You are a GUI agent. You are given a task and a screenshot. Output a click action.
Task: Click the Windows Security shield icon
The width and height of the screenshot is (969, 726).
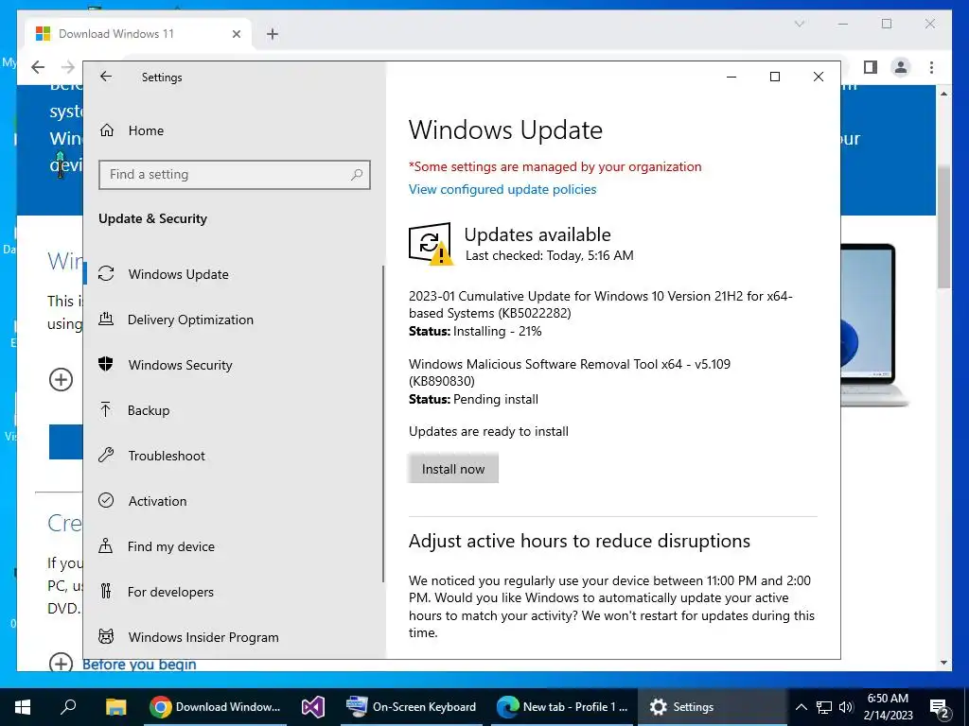(106, 364)
